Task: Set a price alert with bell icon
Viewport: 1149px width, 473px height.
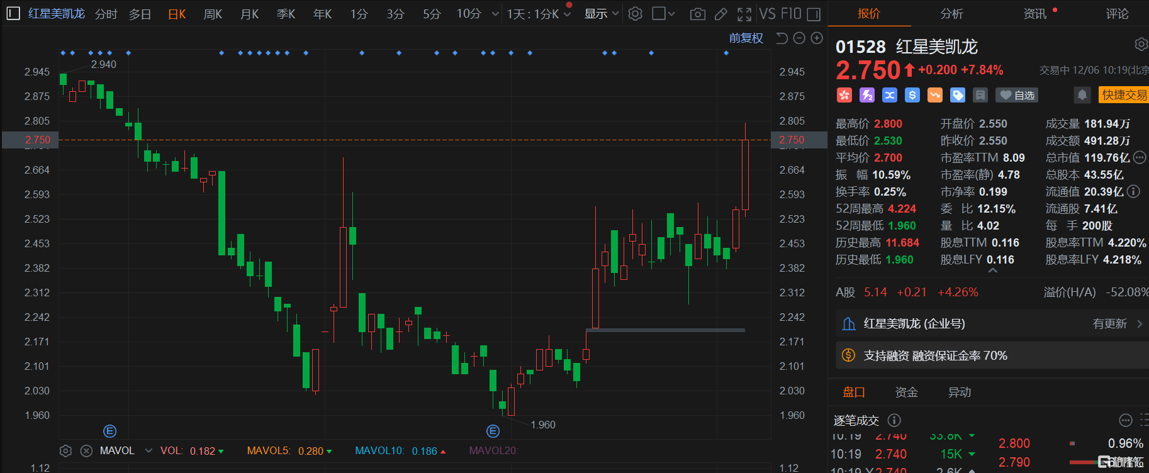Action: 1082,95
